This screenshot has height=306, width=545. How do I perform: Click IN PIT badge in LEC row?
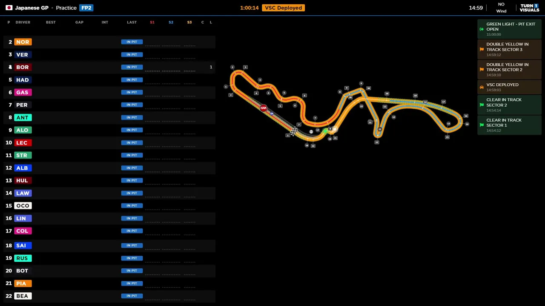[x=132, y=142]
